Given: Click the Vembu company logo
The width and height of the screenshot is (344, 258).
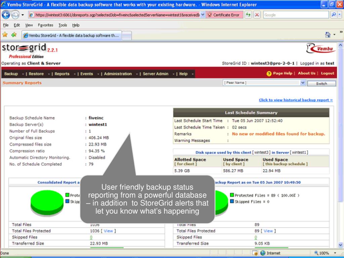Looking at the screenshot, I should pyautogui.click(x=321, y=48).
